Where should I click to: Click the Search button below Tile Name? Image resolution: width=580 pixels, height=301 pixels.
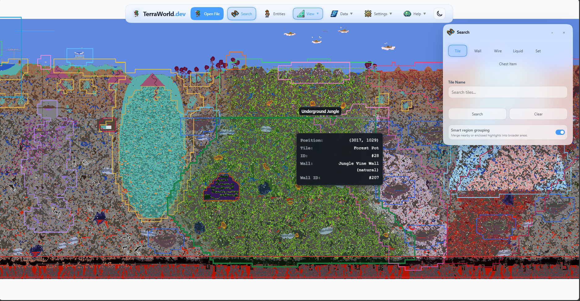coord(477,114)
